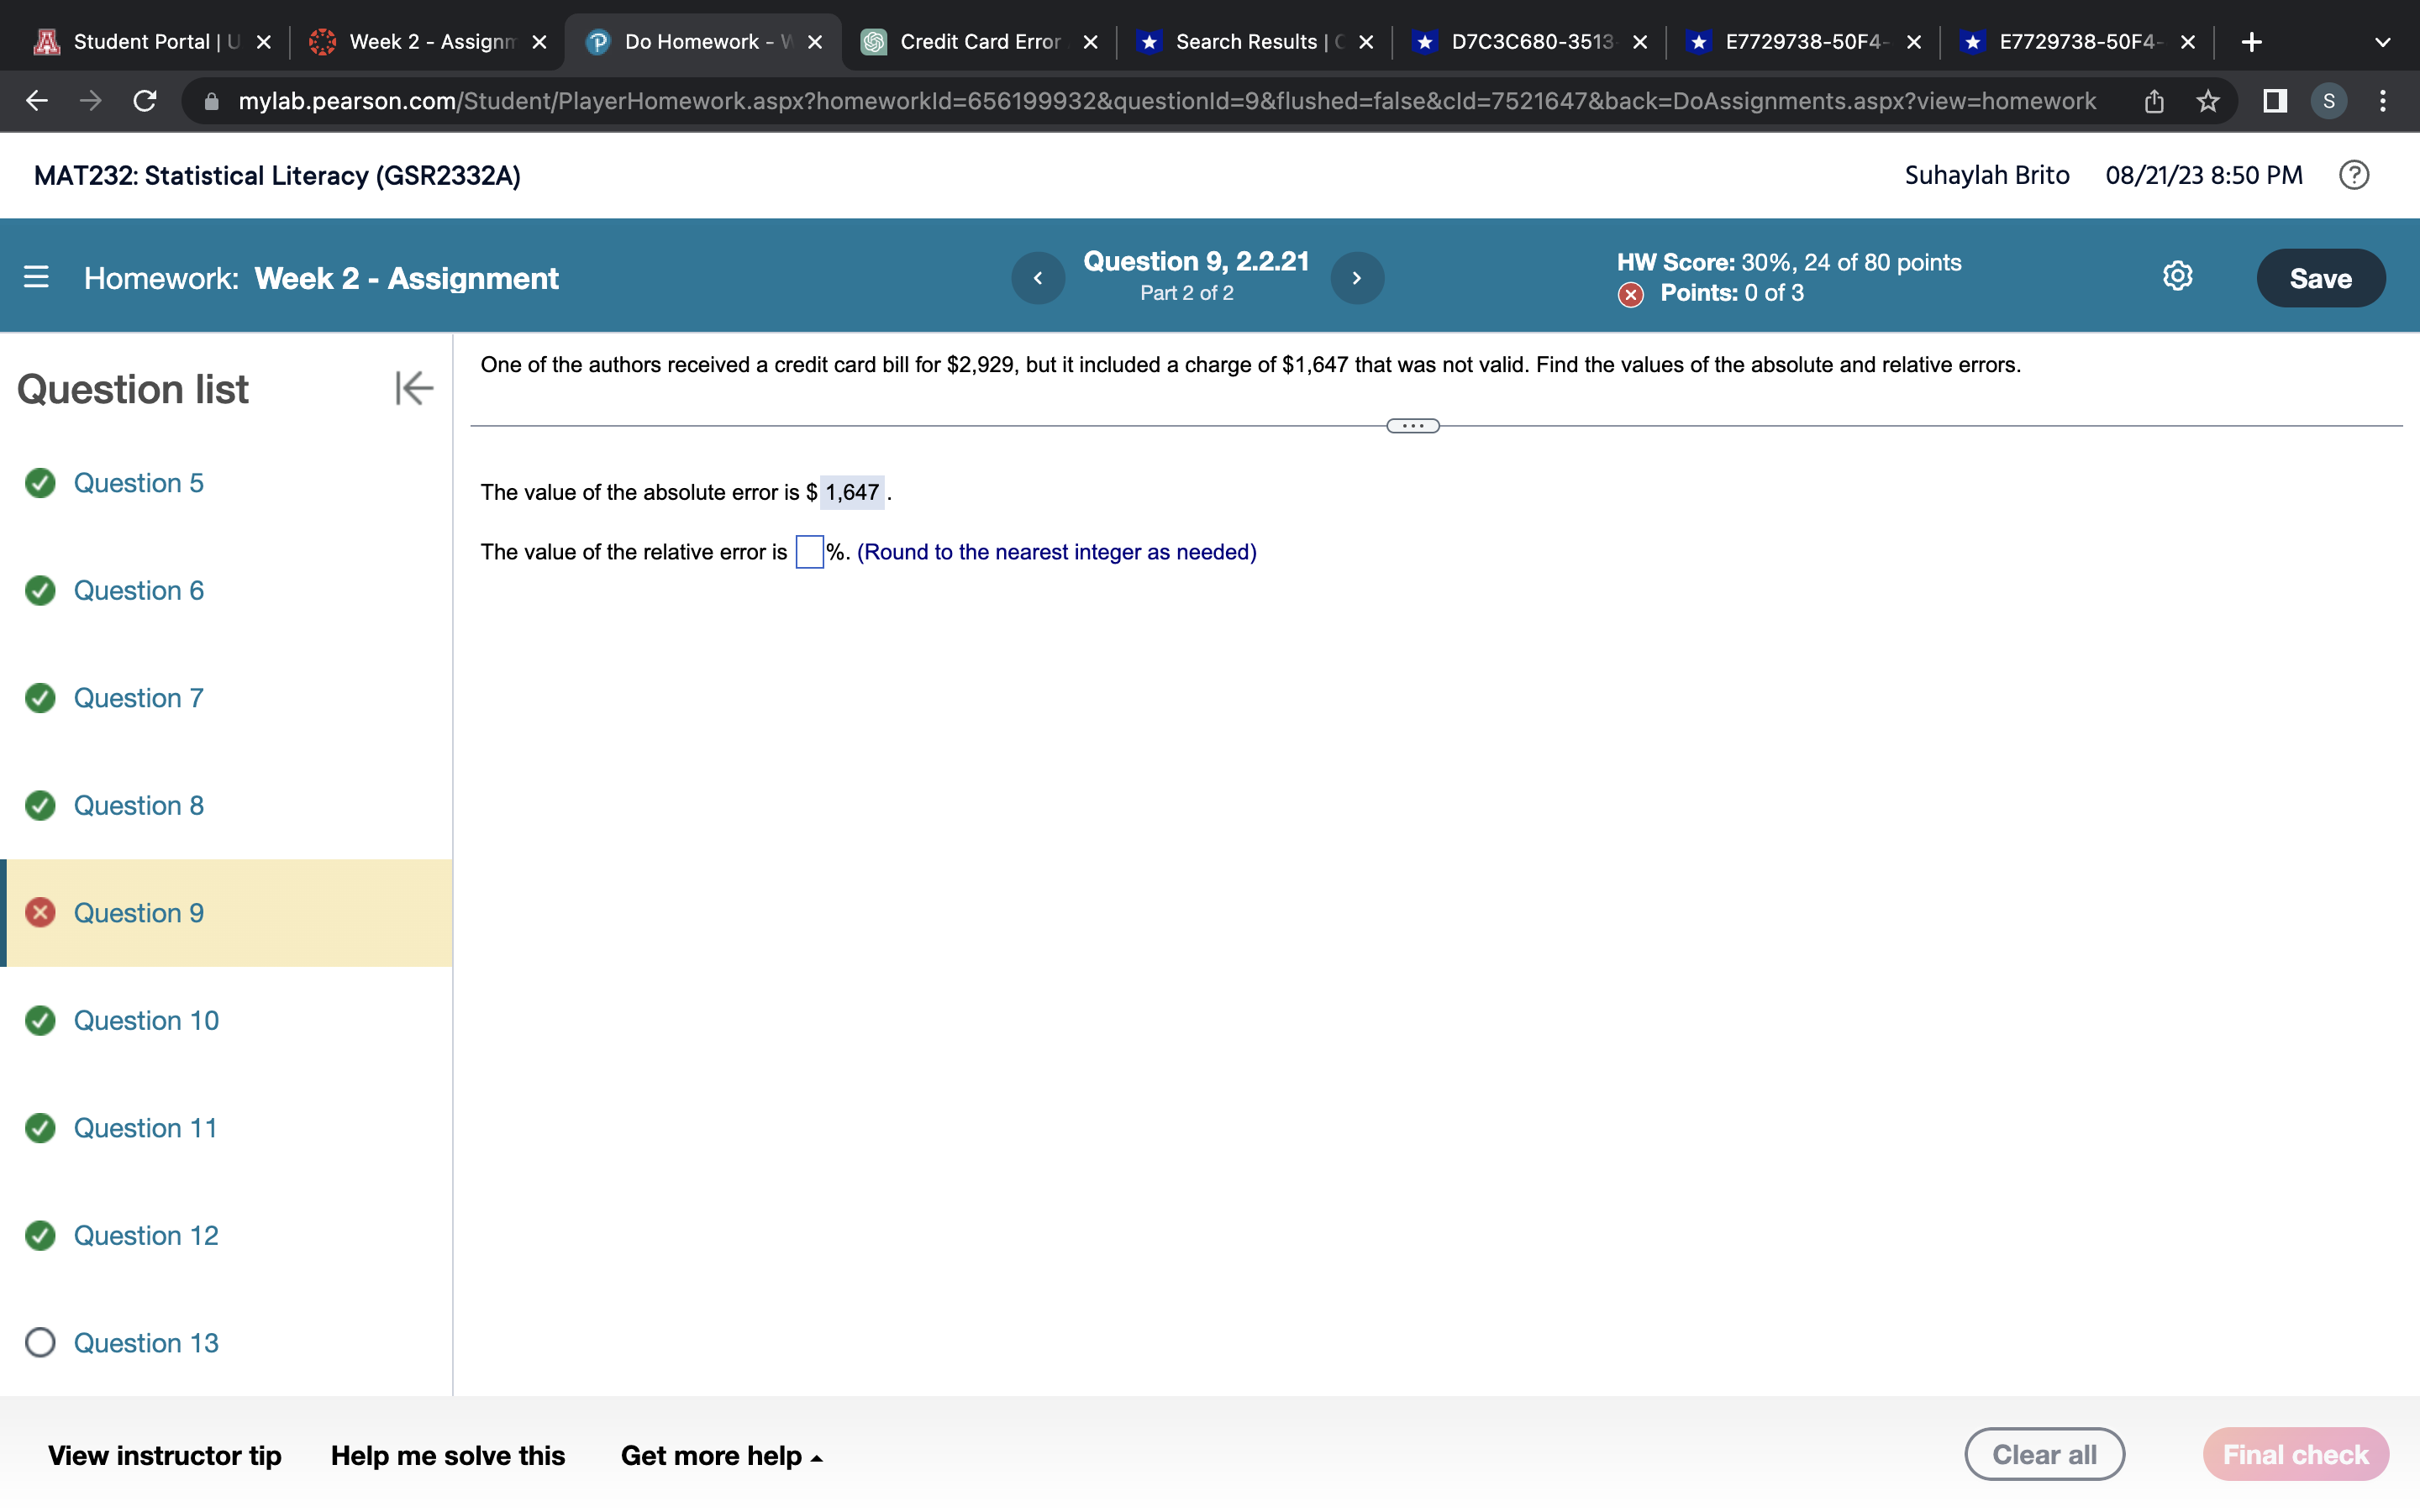Screen dimensions: 2420x1512
Task: Click the site lock icon in address bar
Action: click(x=211, y=100)
